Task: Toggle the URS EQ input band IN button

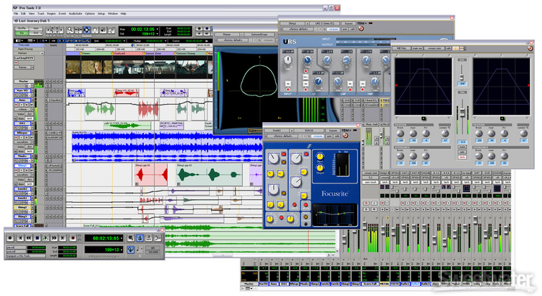Action: [x=288, y=84]
